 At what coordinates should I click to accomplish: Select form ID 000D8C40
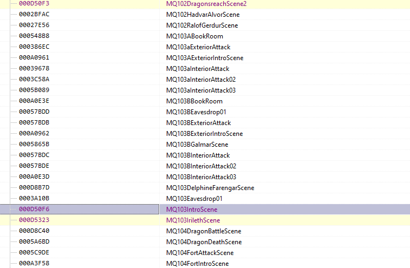pos(34,231)
